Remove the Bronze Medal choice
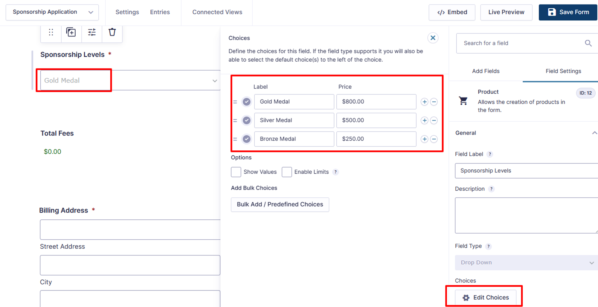 coord(434,139)
